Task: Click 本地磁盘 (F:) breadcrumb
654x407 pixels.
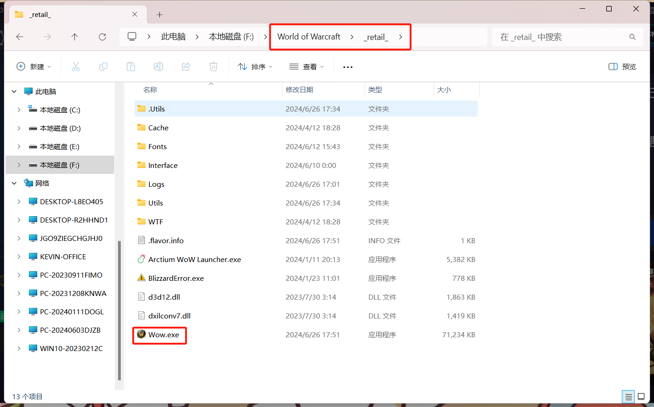Action: [231, 37]
